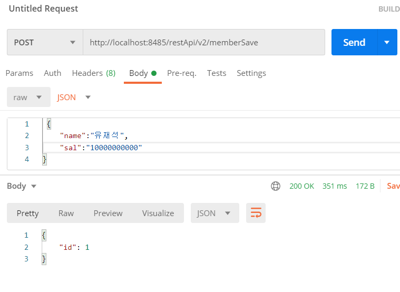This screenshot has width=400, height=292.
Task: Select the Body request tab
Action: click(143, 73)
